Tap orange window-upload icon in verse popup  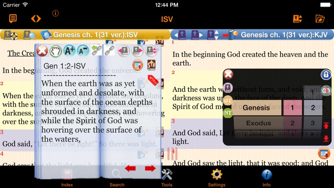tap(138, 65)
